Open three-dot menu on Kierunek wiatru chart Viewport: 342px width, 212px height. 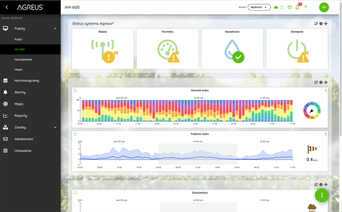click(326, 91)
